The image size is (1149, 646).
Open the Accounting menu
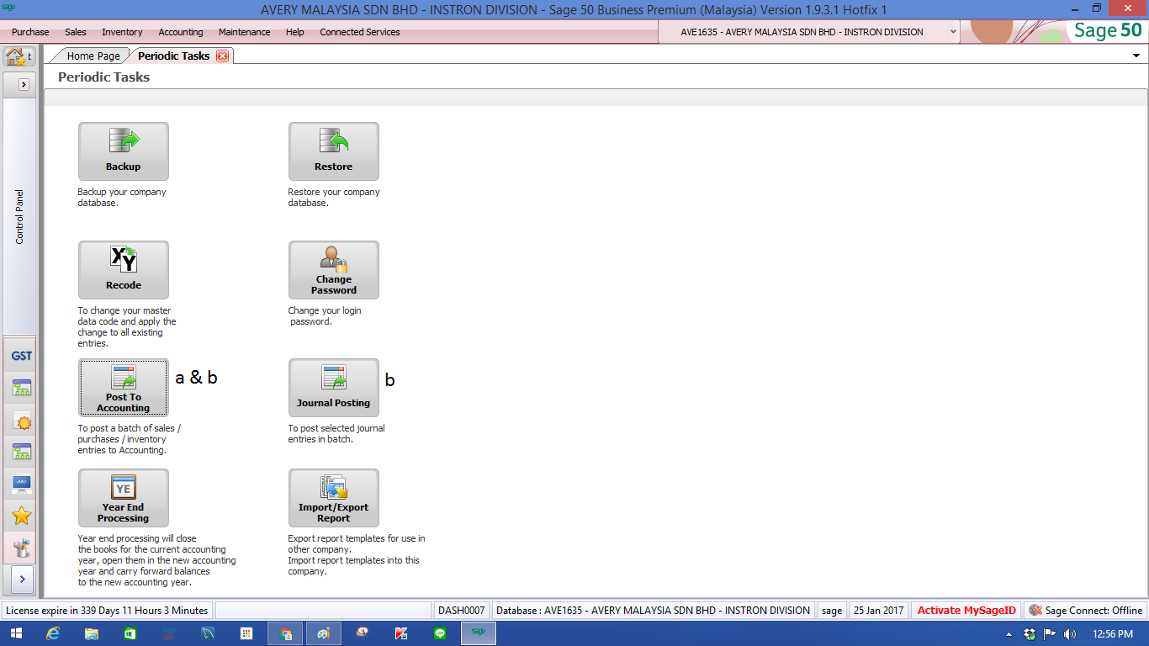(x=181, y=32)
